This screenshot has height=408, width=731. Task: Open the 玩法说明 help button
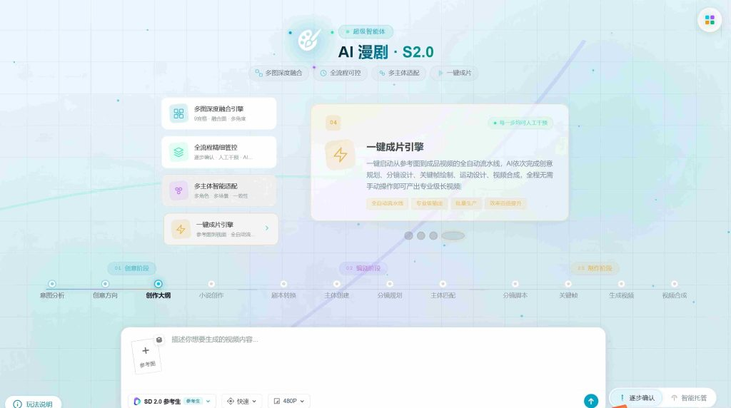pyautogui.click(x=33, y=403)
